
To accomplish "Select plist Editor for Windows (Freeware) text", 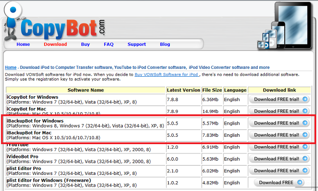I will [49, 180].
